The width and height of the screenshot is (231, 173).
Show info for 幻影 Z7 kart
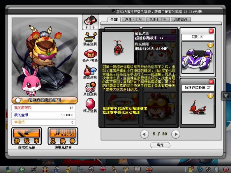211,45
